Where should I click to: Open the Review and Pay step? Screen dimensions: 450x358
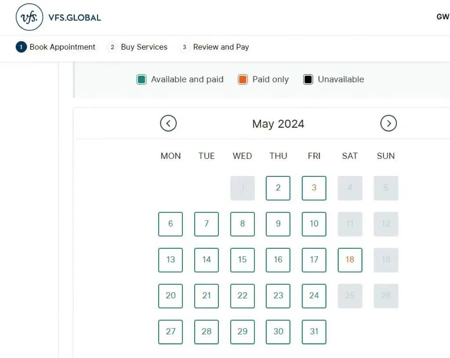[x=221, y=47]
